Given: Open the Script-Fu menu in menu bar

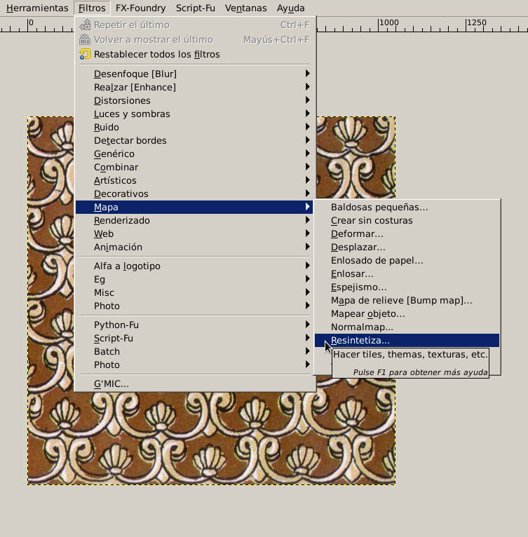Looking at the screenshot, I should 196,8.
